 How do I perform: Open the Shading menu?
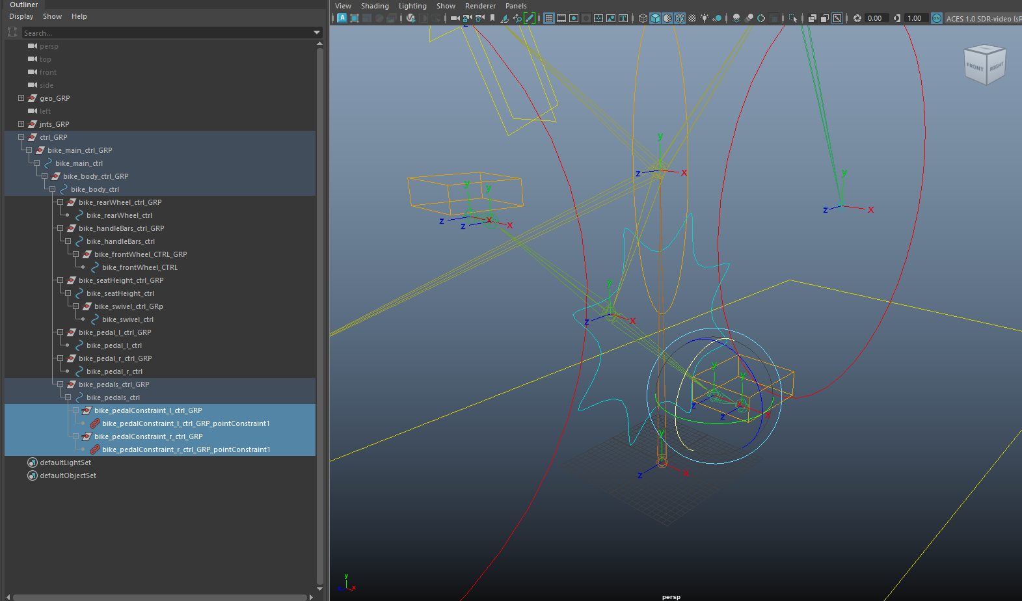click(375, 6)
